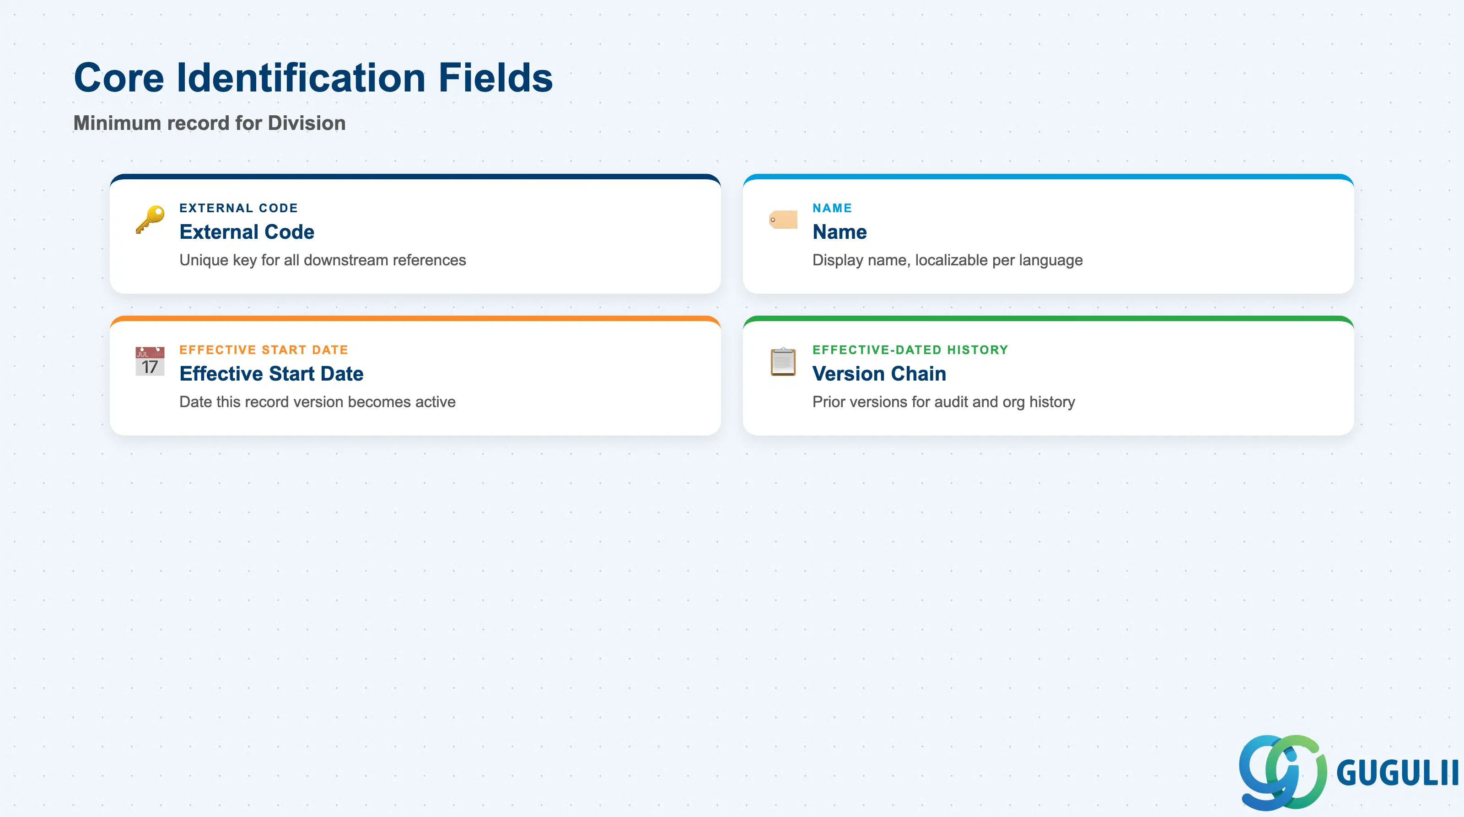The image size is (1464, 817).
Task: Click the light blue 'NAME' label
Action: 832,208
